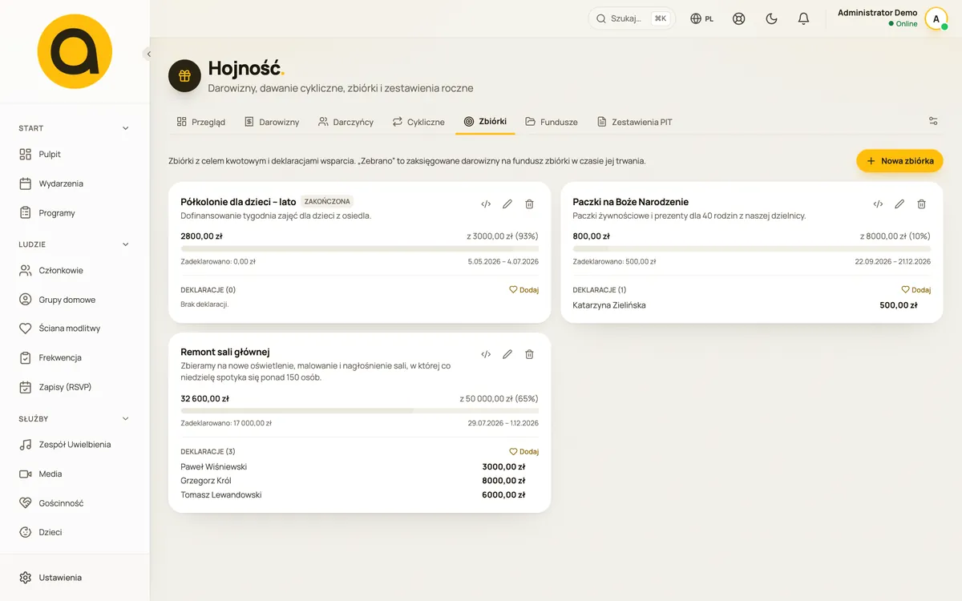Collapse the START section
This screenshot has height=601, width=962.
click(75, 128)
